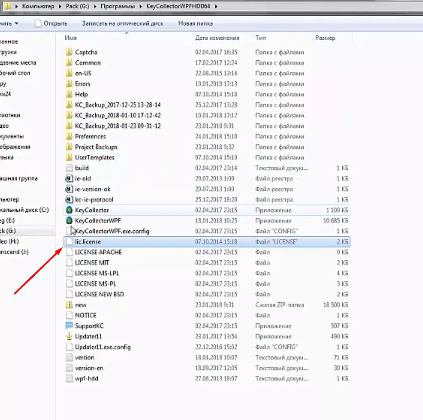Select the Updater11.exe.config file name
The image size is (423, 420).
coord(103,347)
